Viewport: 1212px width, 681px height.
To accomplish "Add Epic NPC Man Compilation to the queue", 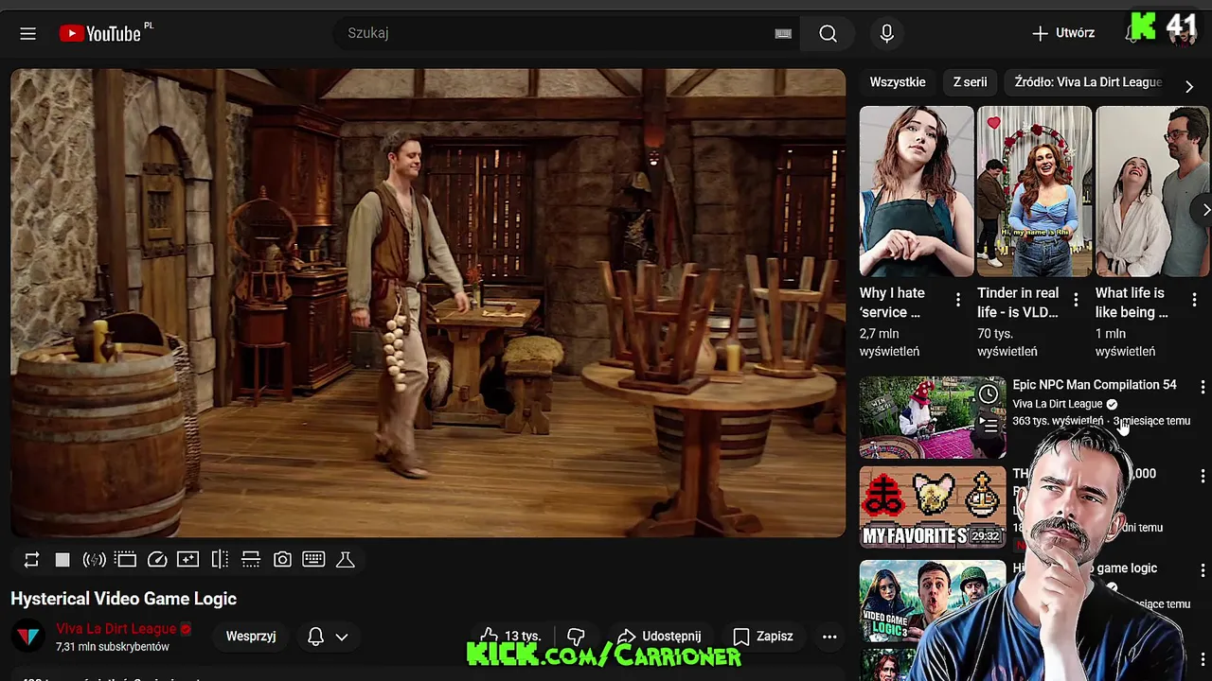I will point(989,426).
